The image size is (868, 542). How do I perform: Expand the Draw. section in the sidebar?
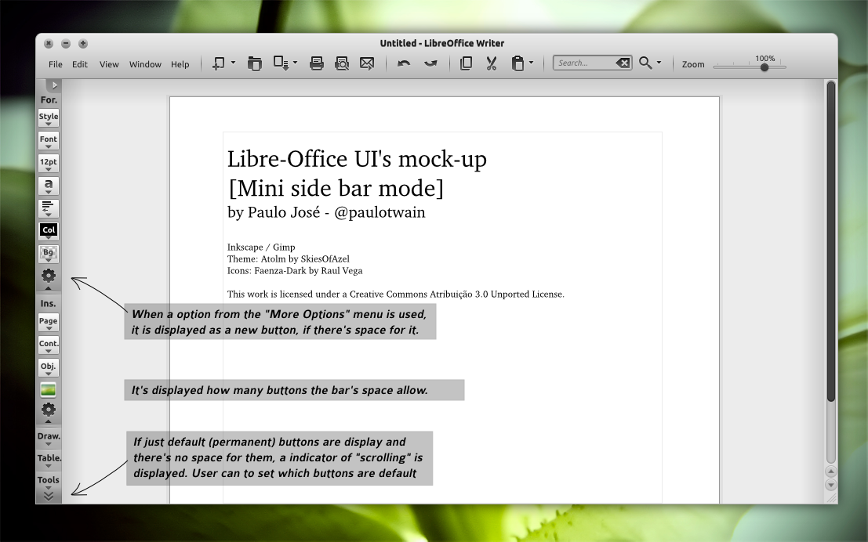(x=49, y=438)
